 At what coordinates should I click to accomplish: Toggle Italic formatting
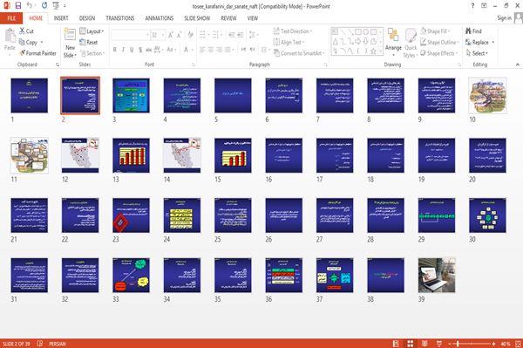123,50
